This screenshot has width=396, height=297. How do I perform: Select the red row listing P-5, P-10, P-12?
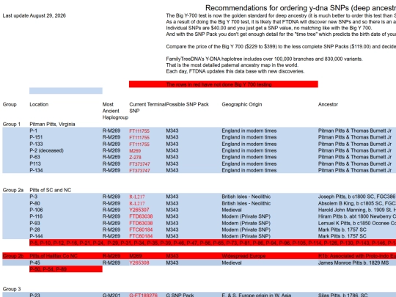tap(213, 243)
